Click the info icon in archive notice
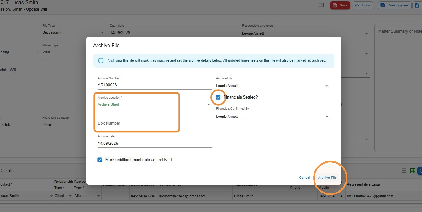Screen dimensions: 422x212 (101, 61)
